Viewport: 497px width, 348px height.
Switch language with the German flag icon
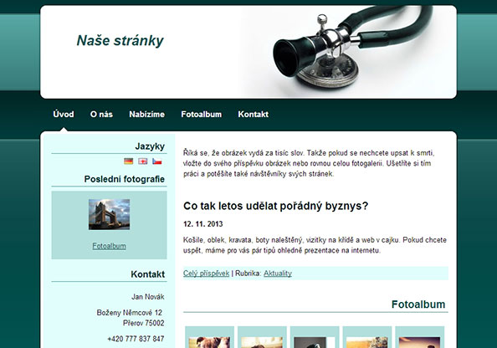pyautogui.click(x=128, y=161)
